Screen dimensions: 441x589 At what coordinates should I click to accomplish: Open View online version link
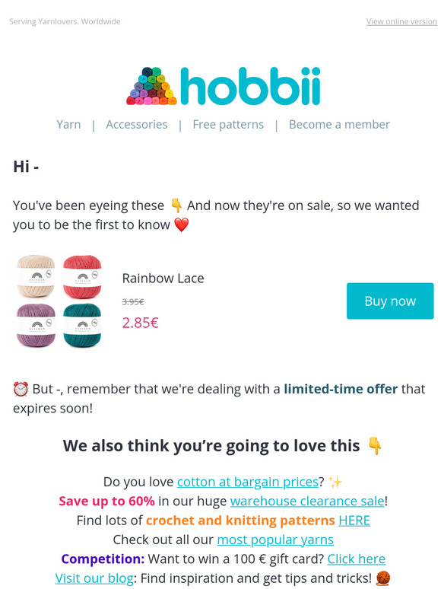[401, 21]
